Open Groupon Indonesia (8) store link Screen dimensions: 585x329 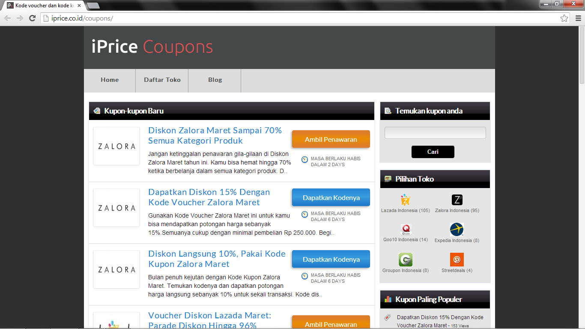point(406,270)
